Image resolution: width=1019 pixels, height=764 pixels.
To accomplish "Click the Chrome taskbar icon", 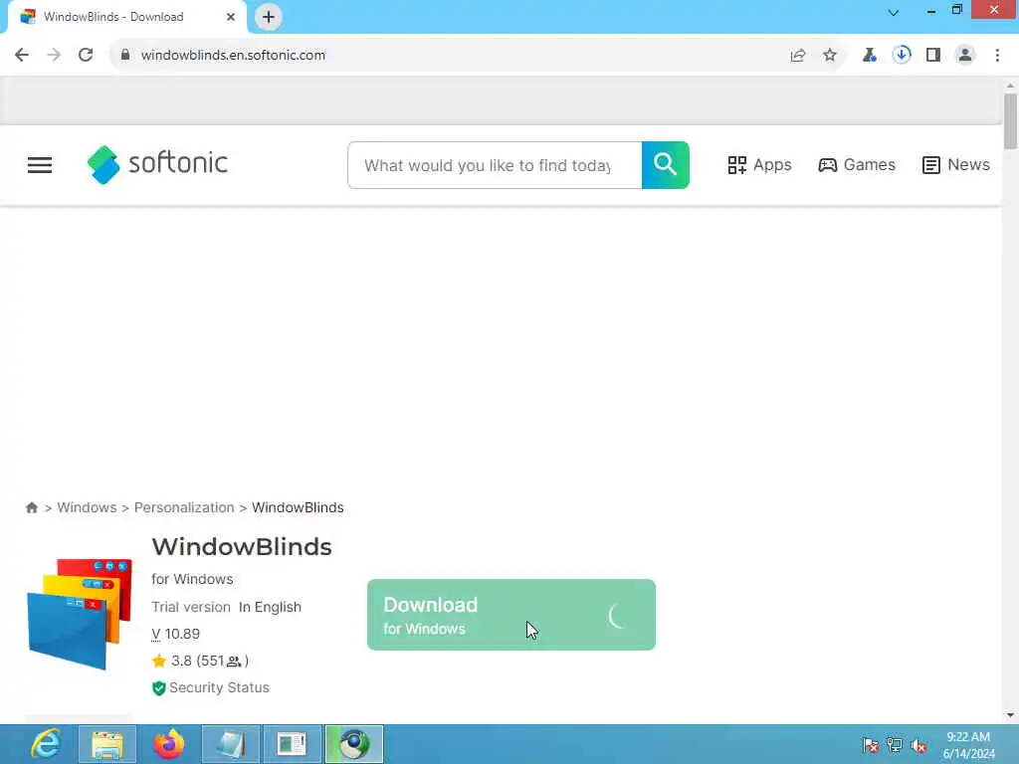I will pyautogui.click(x=354, y=744).
